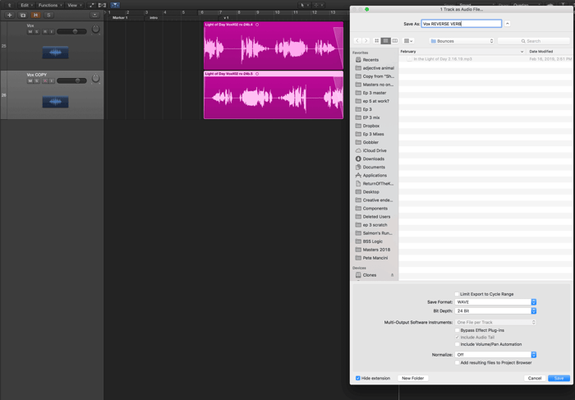
Task: Click the v 1 marker
Action: point(226,17)
